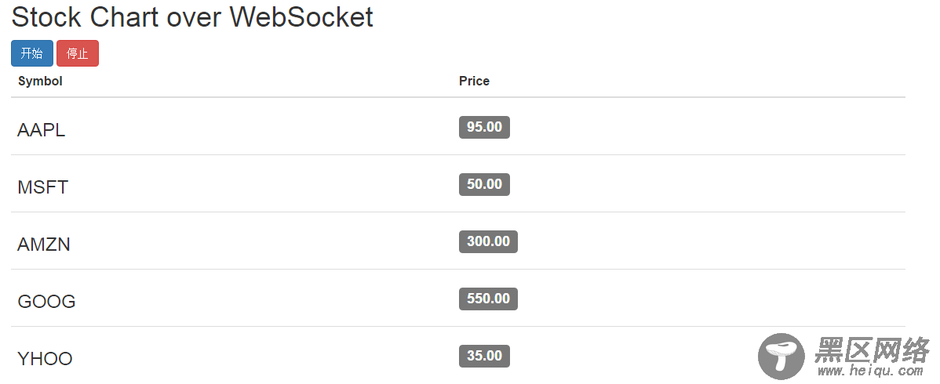Click the blue 开始 start button
Viewport: 940px width, 384px height.
[31, 53]
